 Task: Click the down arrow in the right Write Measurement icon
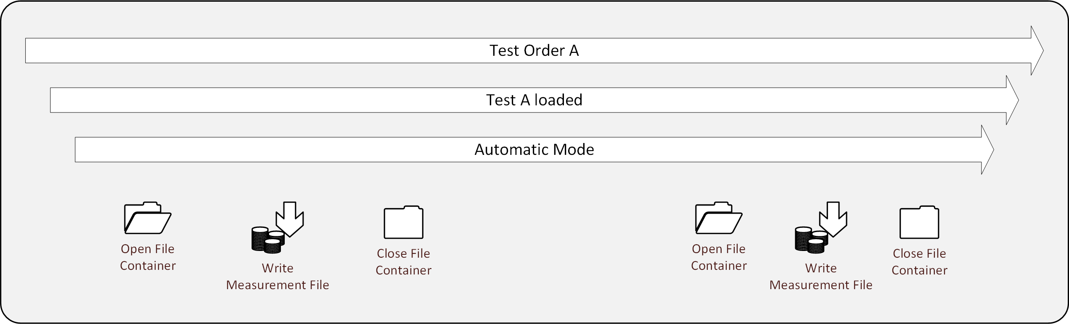[x=833, y=219]
